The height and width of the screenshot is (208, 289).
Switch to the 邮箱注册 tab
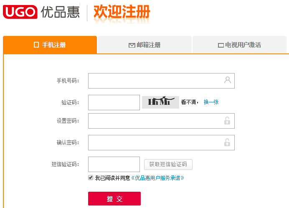144,45
